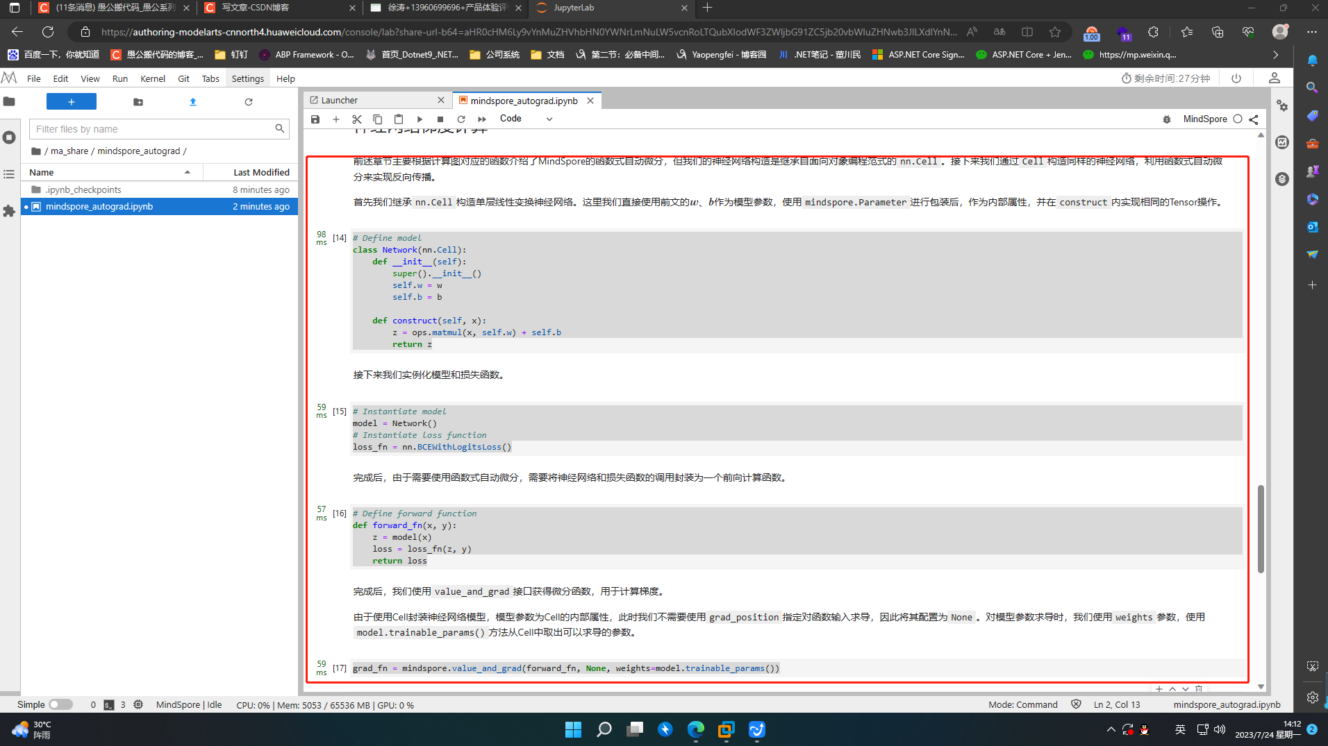Click the power shutdown icon
This screenshot has width=1328, height=746.
tap(1236, 78)
